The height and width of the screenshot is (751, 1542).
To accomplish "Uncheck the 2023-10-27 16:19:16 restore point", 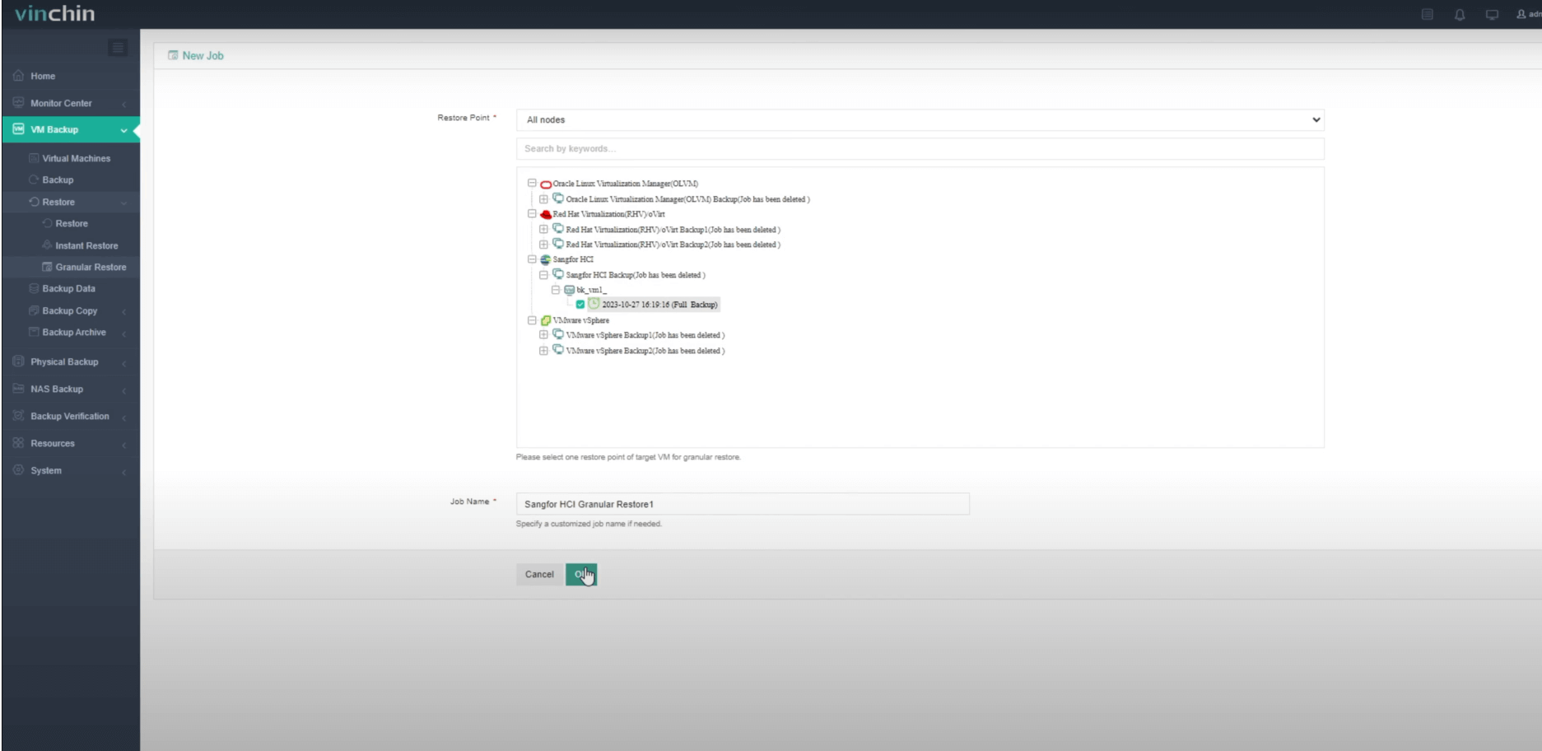I will pyautogui.click(x=580, y=305).
